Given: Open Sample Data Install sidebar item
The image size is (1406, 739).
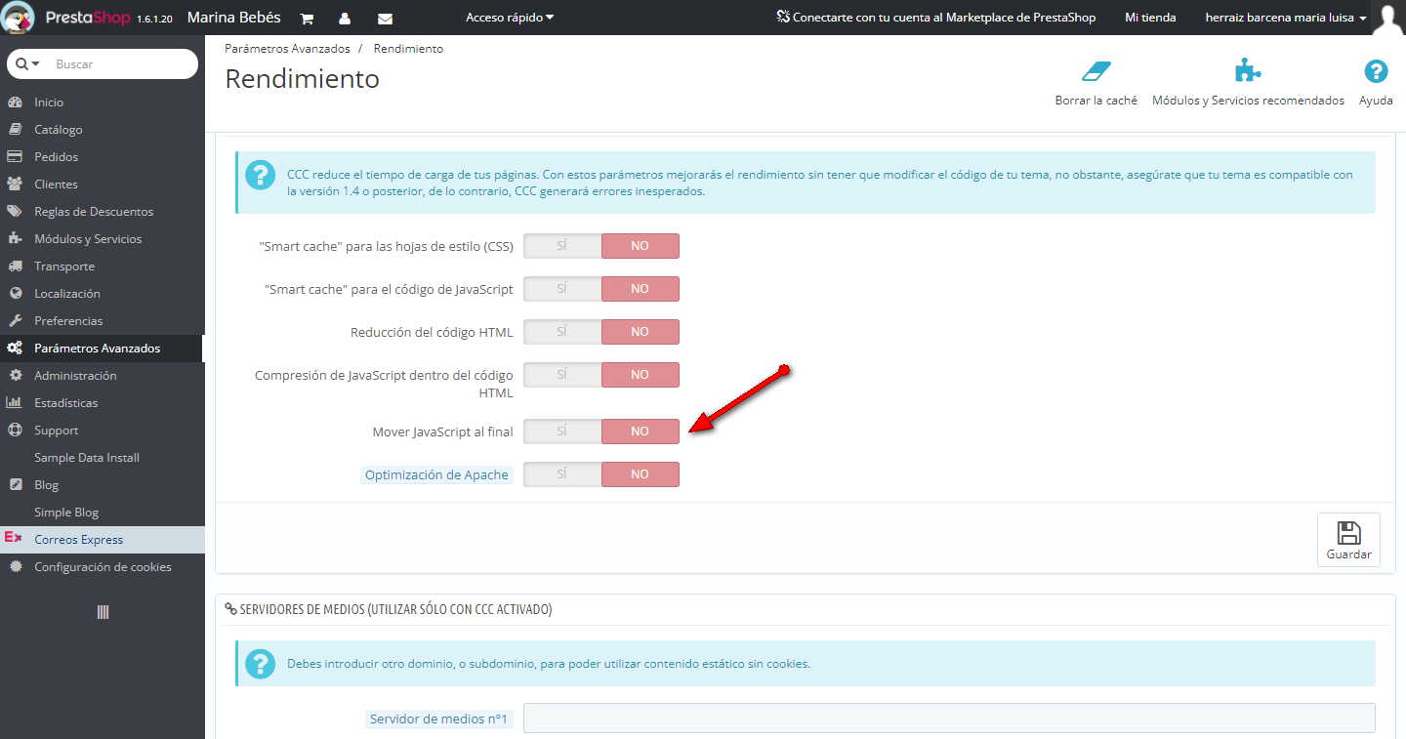Looking at the screenshot, I should click(103, 458).
